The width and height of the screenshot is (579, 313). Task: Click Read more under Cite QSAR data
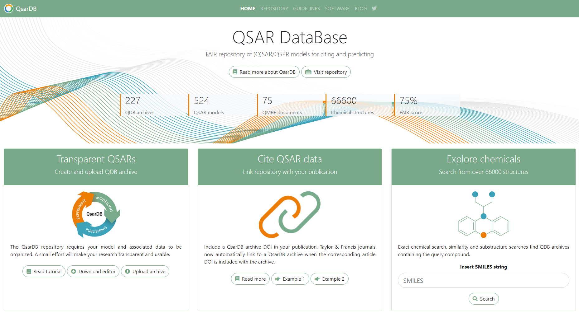pos(250,279)
